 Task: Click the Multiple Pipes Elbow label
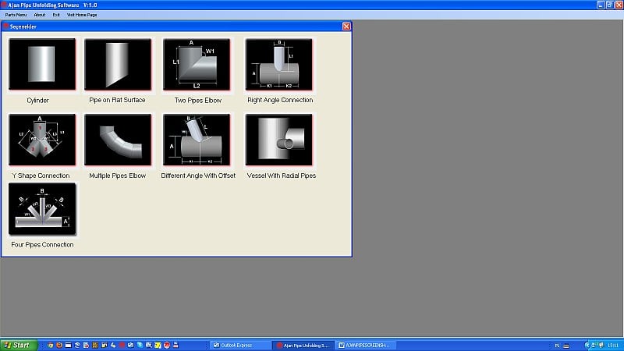pos(118,175)
